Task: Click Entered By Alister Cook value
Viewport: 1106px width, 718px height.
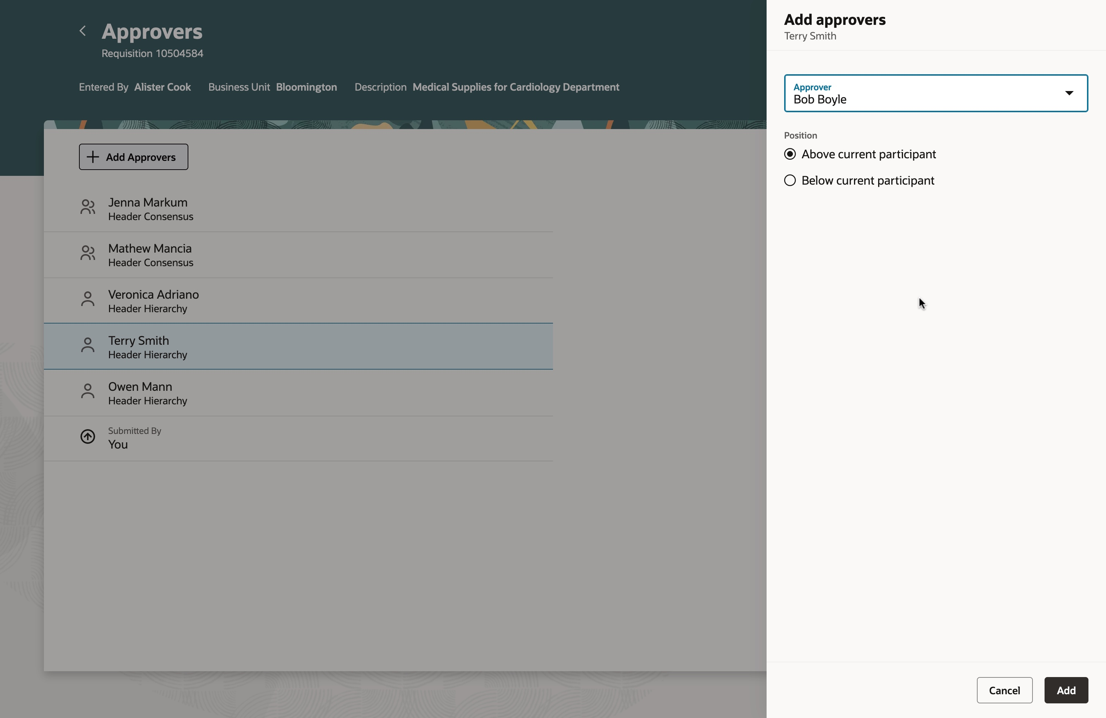Action: pyautogui.click(x=162, y=87)
